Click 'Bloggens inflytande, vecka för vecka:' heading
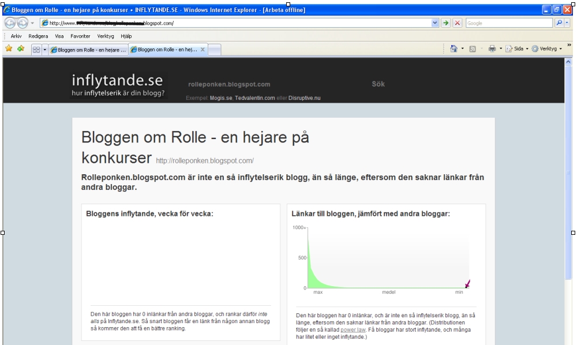The height and width of the screenshot is (345, 581). click(x=149, y=214)
